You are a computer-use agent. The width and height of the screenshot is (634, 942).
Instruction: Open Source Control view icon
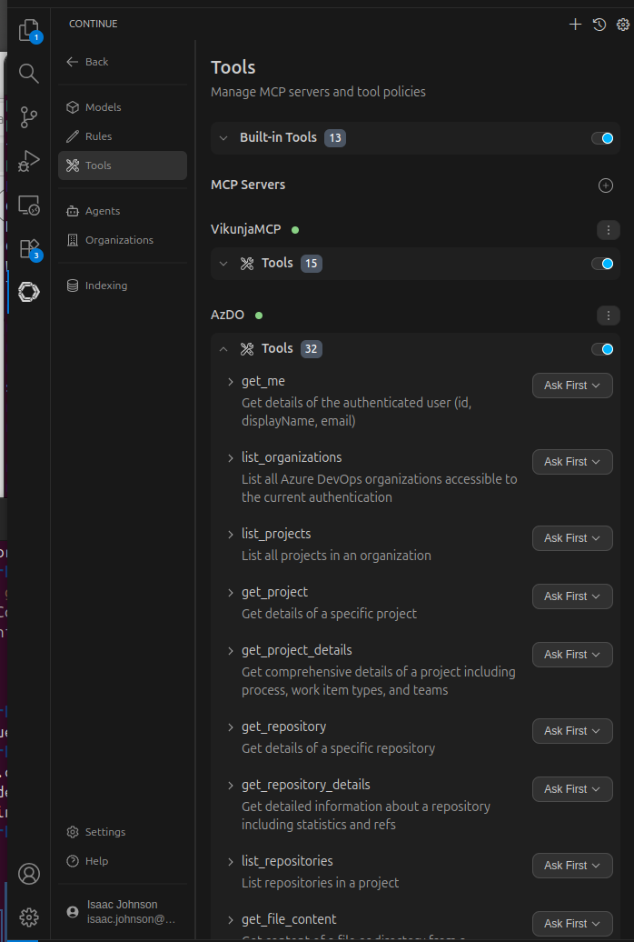point(29,116)
